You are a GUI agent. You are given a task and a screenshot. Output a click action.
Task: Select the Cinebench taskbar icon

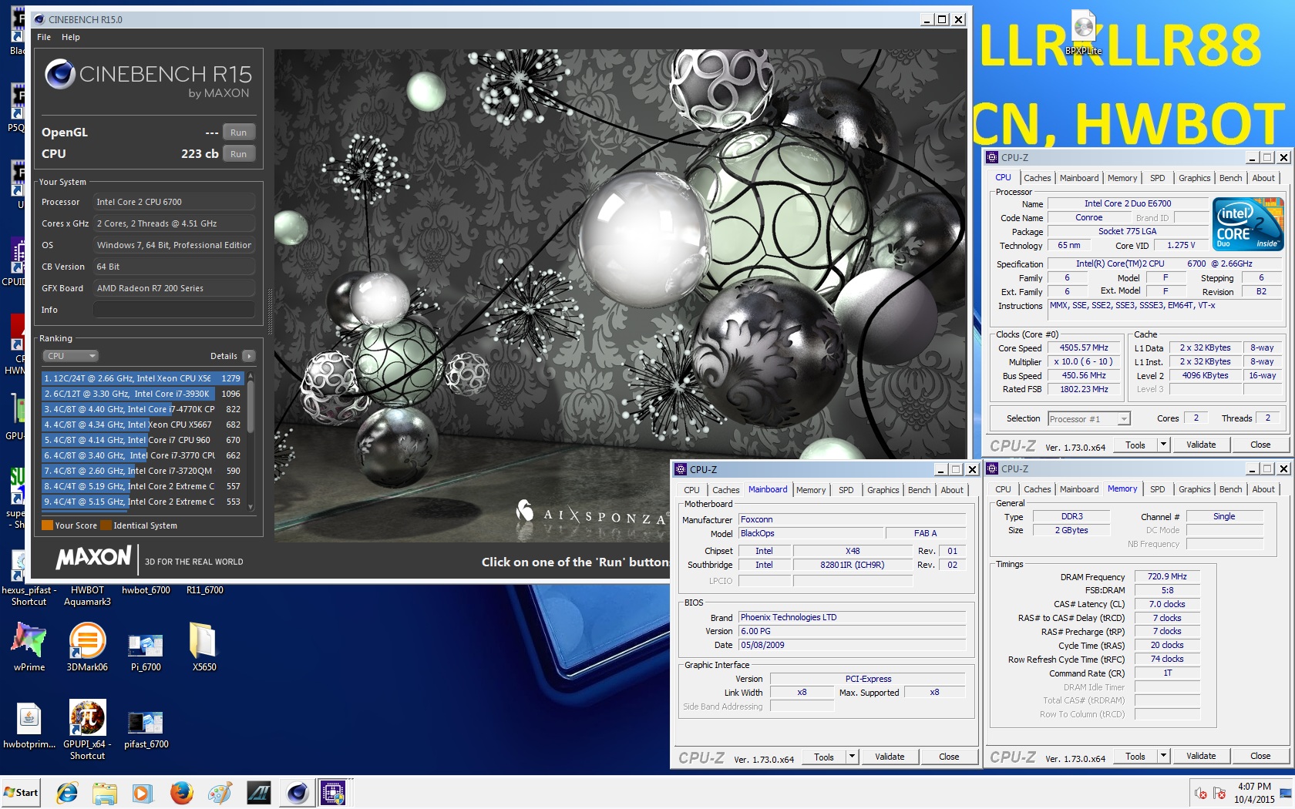[x=297, y=792]
